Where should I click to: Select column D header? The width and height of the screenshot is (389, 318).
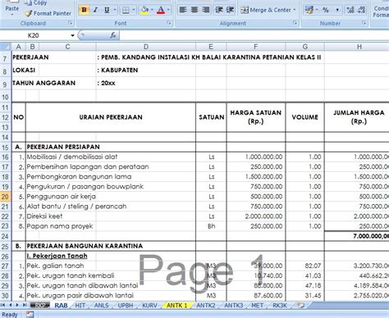pos(146,47)
